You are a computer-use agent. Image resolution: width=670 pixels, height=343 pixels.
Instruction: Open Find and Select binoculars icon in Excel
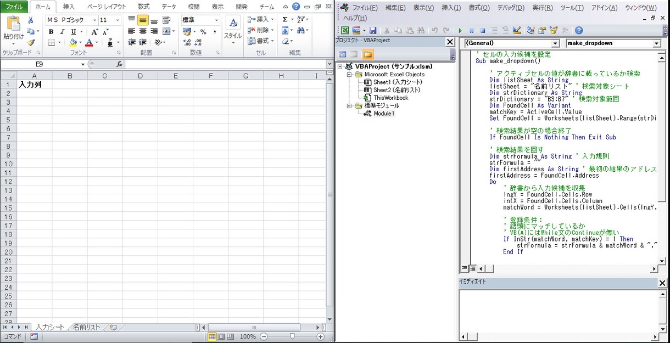pyautogui.click(x=302, y=31)
